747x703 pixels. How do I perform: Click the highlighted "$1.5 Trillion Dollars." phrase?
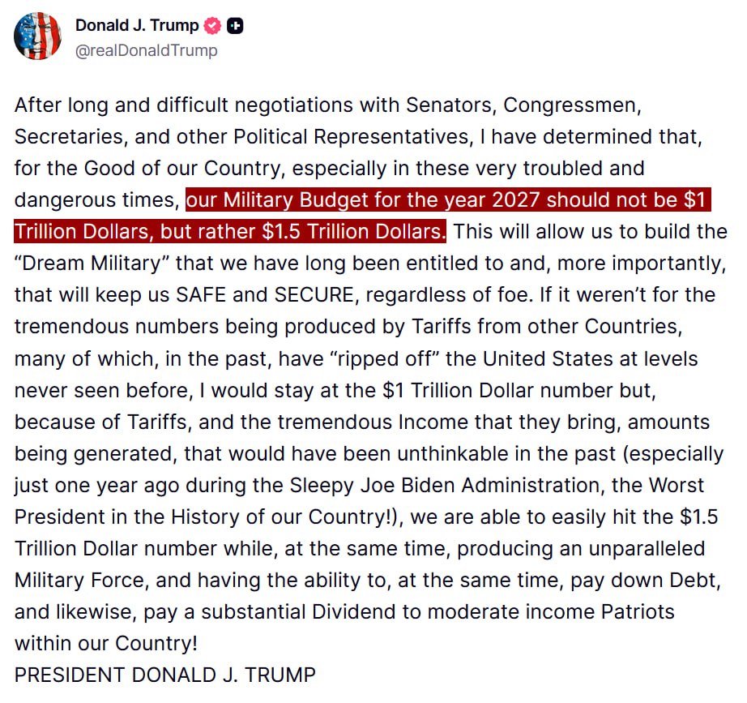pyautogui.click(x=355, y=231)
